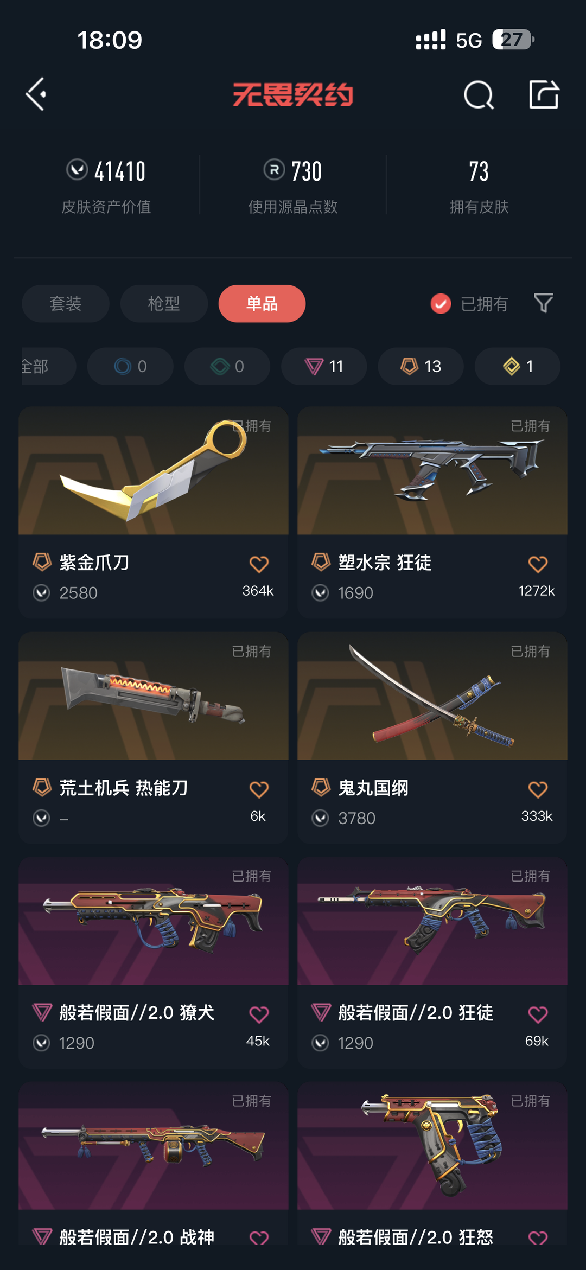Screen dimensions: 586x1270
Task: Open the filter funnel icon
Action: point(543,303)
